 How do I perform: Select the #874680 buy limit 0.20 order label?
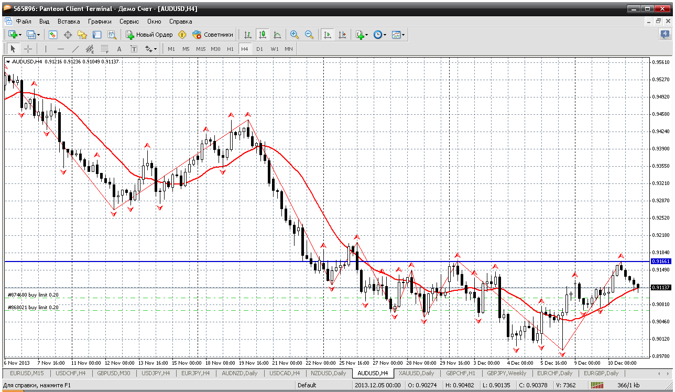(x=32, y=295)
